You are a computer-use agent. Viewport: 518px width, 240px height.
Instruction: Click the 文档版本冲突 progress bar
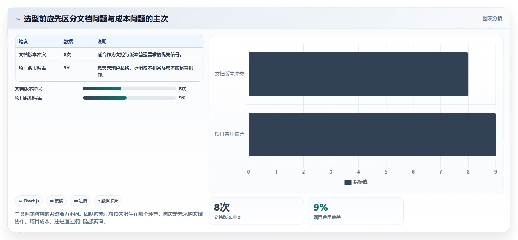click(x=129, y=88)
